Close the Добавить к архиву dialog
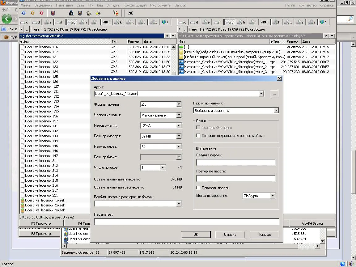This screenshot has height=267, width=356. (x=279, y=78)
